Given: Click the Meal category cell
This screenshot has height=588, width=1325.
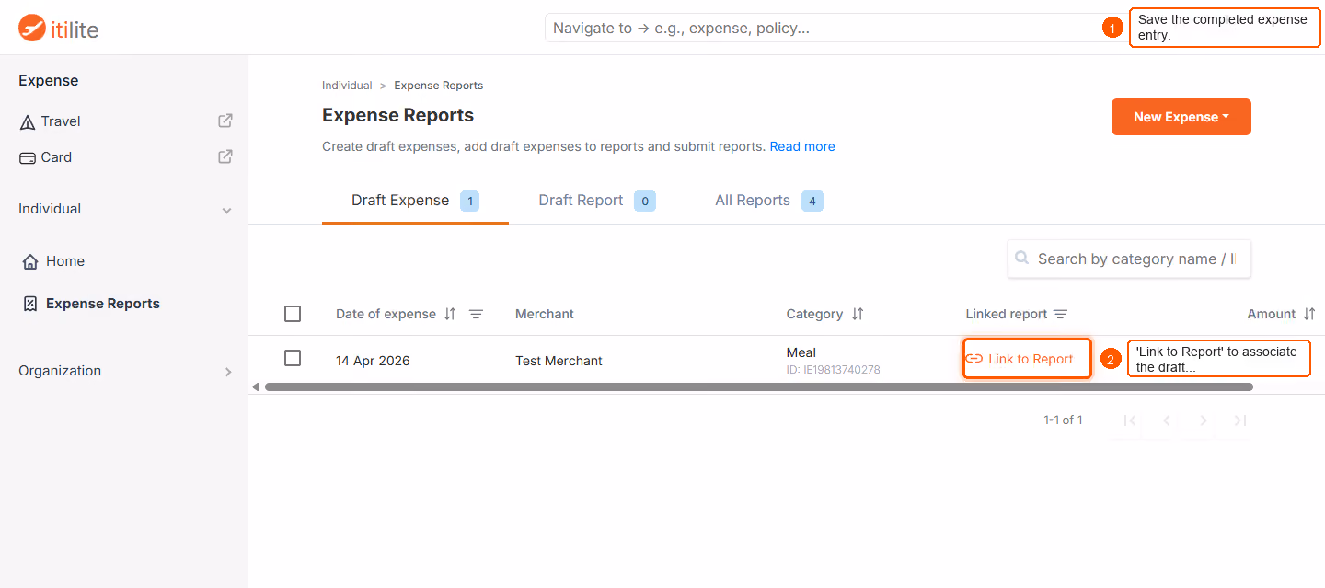Looking at the screenshot, I should coord(801,352).
